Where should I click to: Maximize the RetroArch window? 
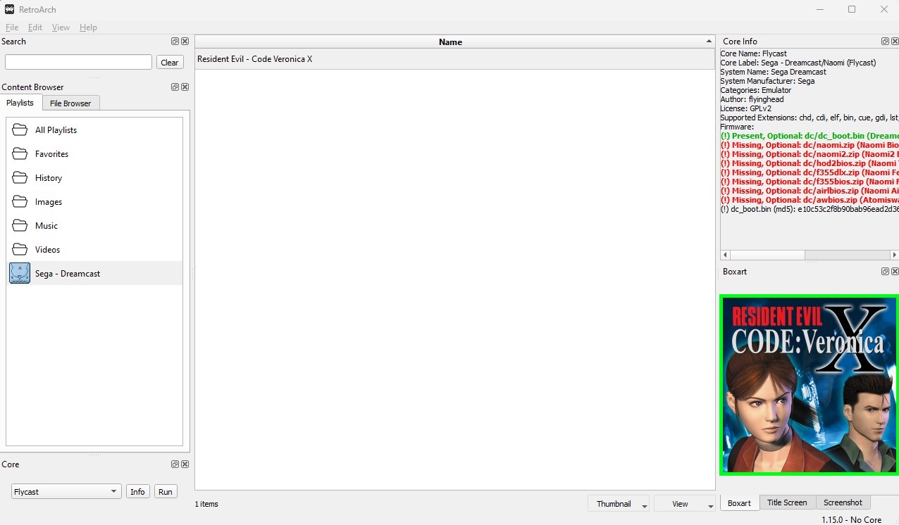coord(852,9)
